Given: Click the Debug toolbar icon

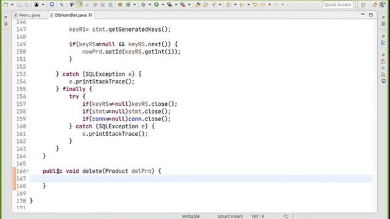Looking at the screenshot, I should 144,4.
